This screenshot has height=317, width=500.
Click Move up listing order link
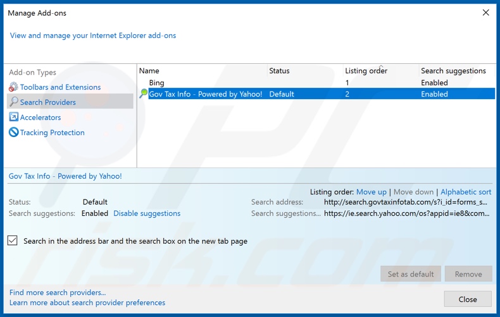371,192
